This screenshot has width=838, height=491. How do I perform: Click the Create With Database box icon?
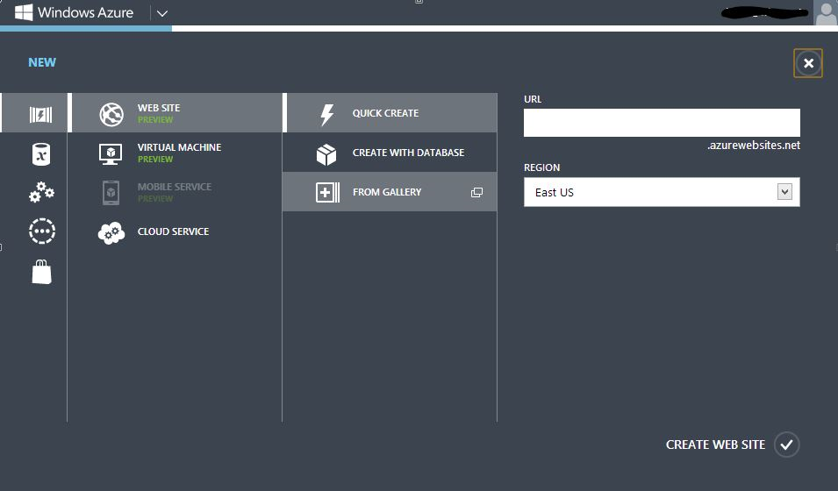[326, 154]
